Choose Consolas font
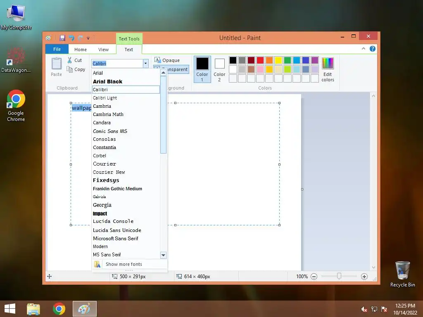 coord(126,139)
